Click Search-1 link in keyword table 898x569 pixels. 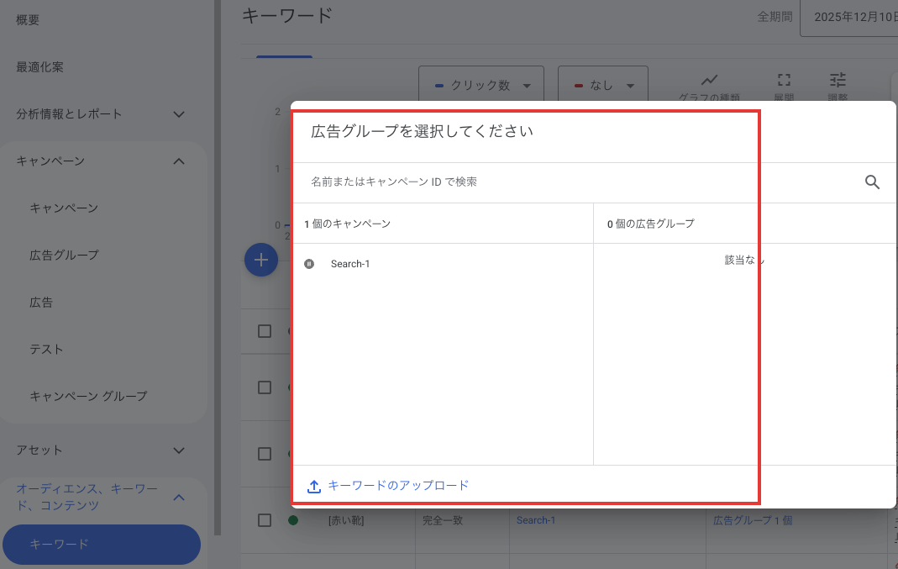tap(535, 520)
